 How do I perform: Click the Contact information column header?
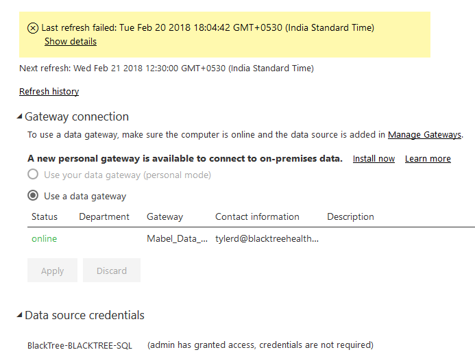point(257,216)
